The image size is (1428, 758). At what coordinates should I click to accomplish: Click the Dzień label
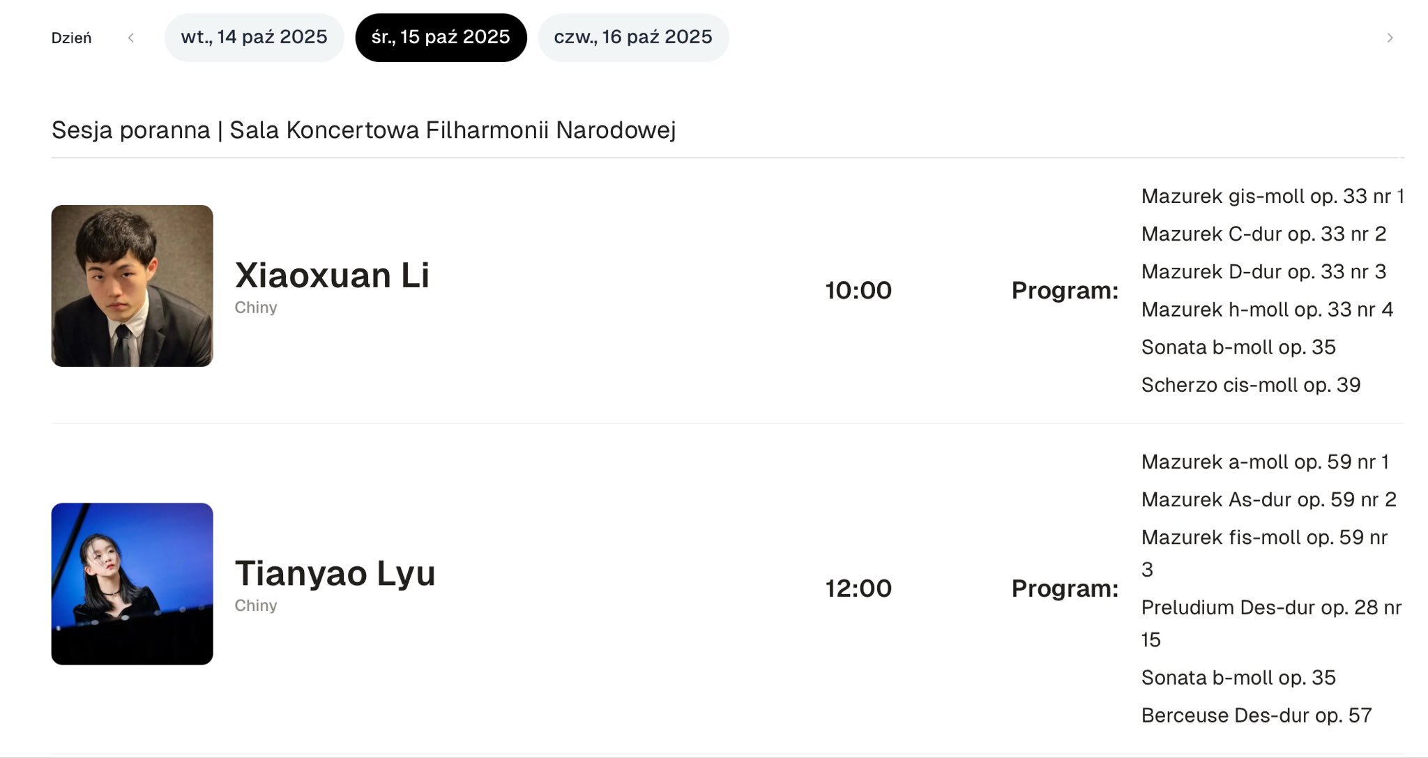[71, 38]
